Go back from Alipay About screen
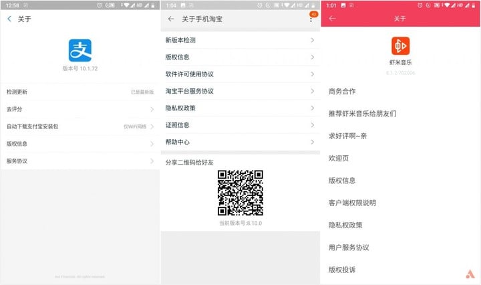The image size is (481, 285). pyautogui.click(x=9, y=19)
